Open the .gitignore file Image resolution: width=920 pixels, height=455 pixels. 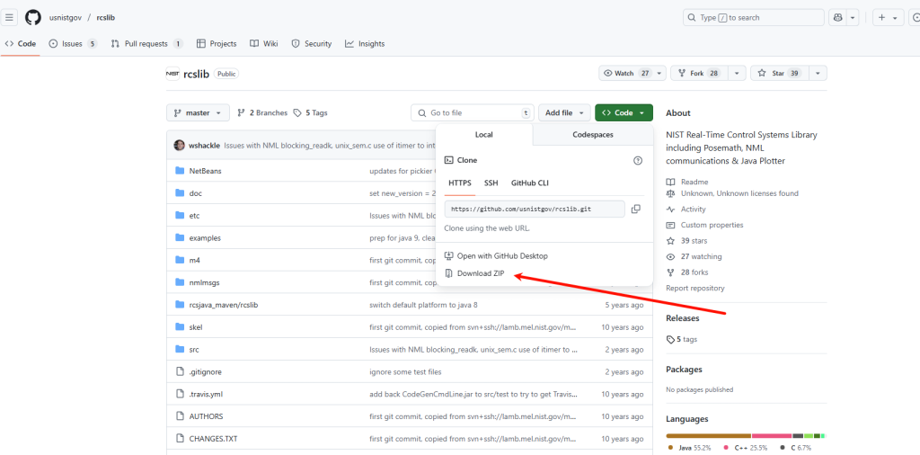(x=206, y=371)
